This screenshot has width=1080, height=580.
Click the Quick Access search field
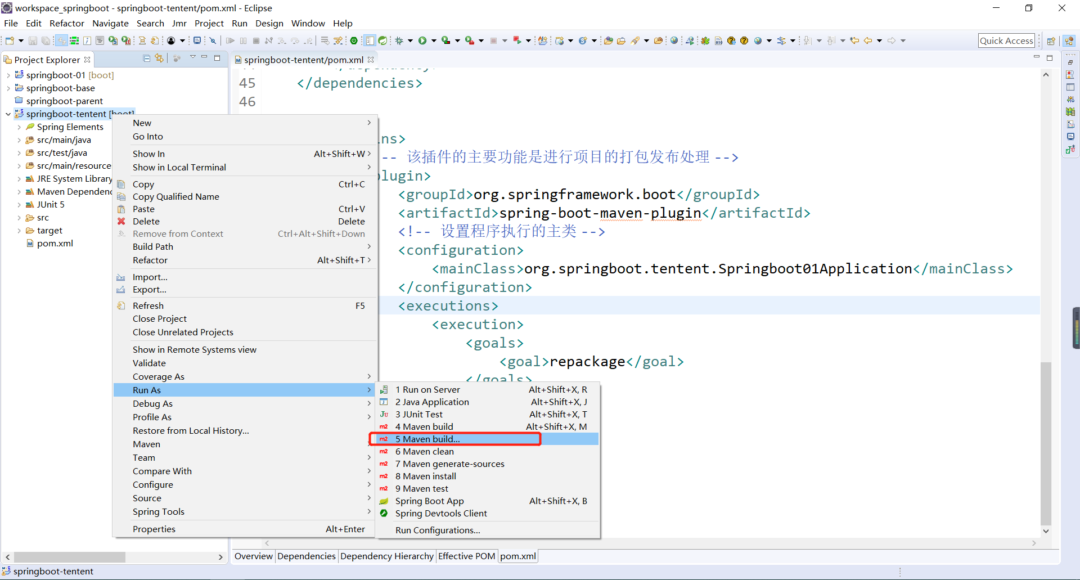(1006, 41)
